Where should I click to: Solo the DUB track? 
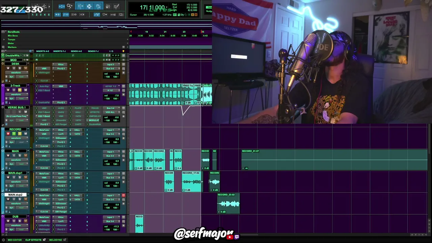20,221
